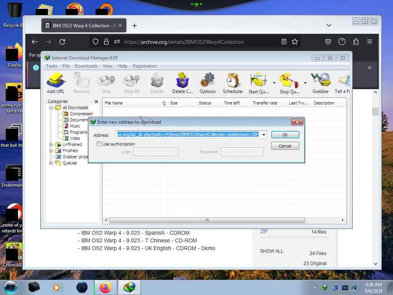The height and width of the screenshot is (295, 393).
Task: Open the Firefox list all tabs chevron
Action: (x=329, y=25)
